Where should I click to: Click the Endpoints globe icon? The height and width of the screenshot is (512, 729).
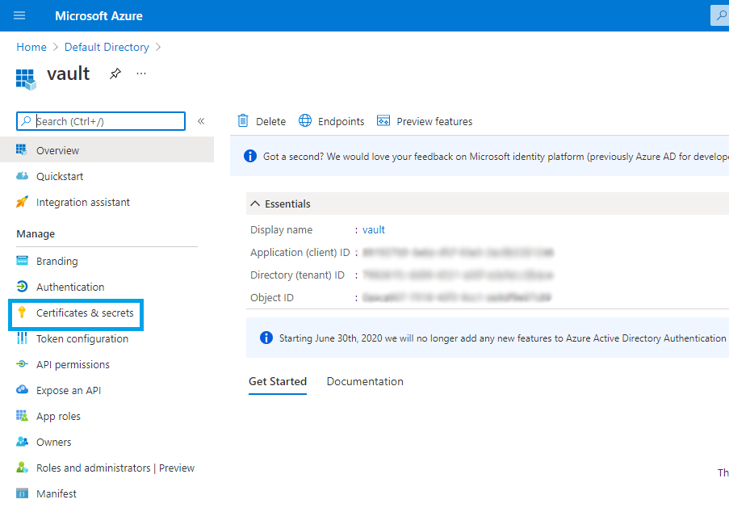pos(305,120)
